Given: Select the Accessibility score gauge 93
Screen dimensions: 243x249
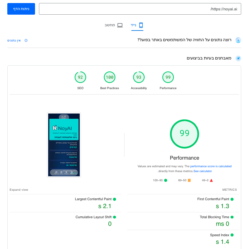Looking at the screenshot, I should coord(139,78).
